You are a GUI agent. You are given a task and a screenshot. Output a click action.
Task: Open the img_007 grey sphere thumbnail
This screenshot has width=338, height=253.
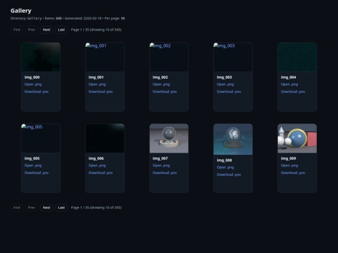(x=169, y=138)
